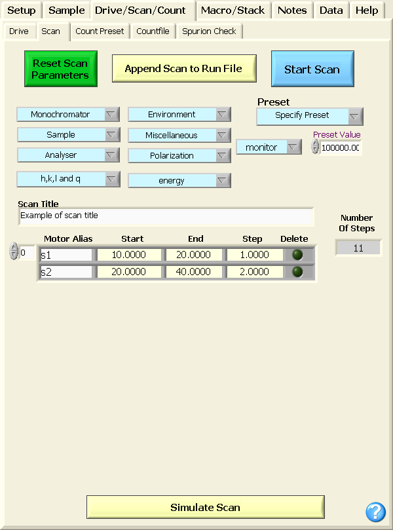Toggle the Delete indicator for motor s2
Image resolution: width=393 pixels, height=530 pixels.
(x=298, y=271)
